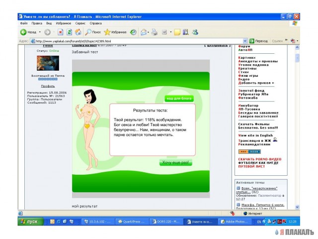
Task: Click the Stop loading red X icon
Action: [60, 32]
